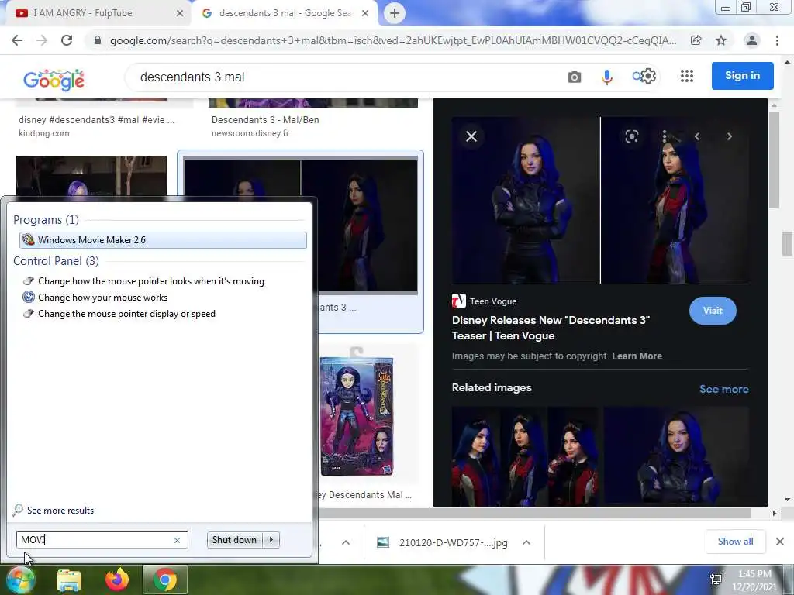Click the Teen Vogue source label
The image size is (794, 595).
point(492,301)
